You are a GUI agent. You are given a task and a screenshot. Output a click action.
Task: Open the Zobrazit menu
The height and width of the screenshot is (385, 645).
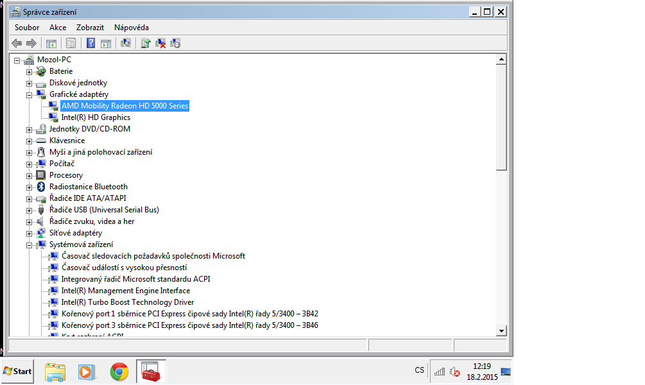click(90, 28)
